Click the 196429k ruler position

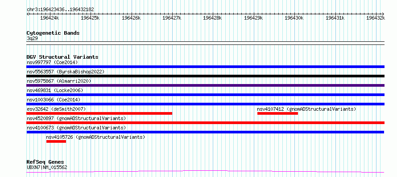tap(254, 18)
